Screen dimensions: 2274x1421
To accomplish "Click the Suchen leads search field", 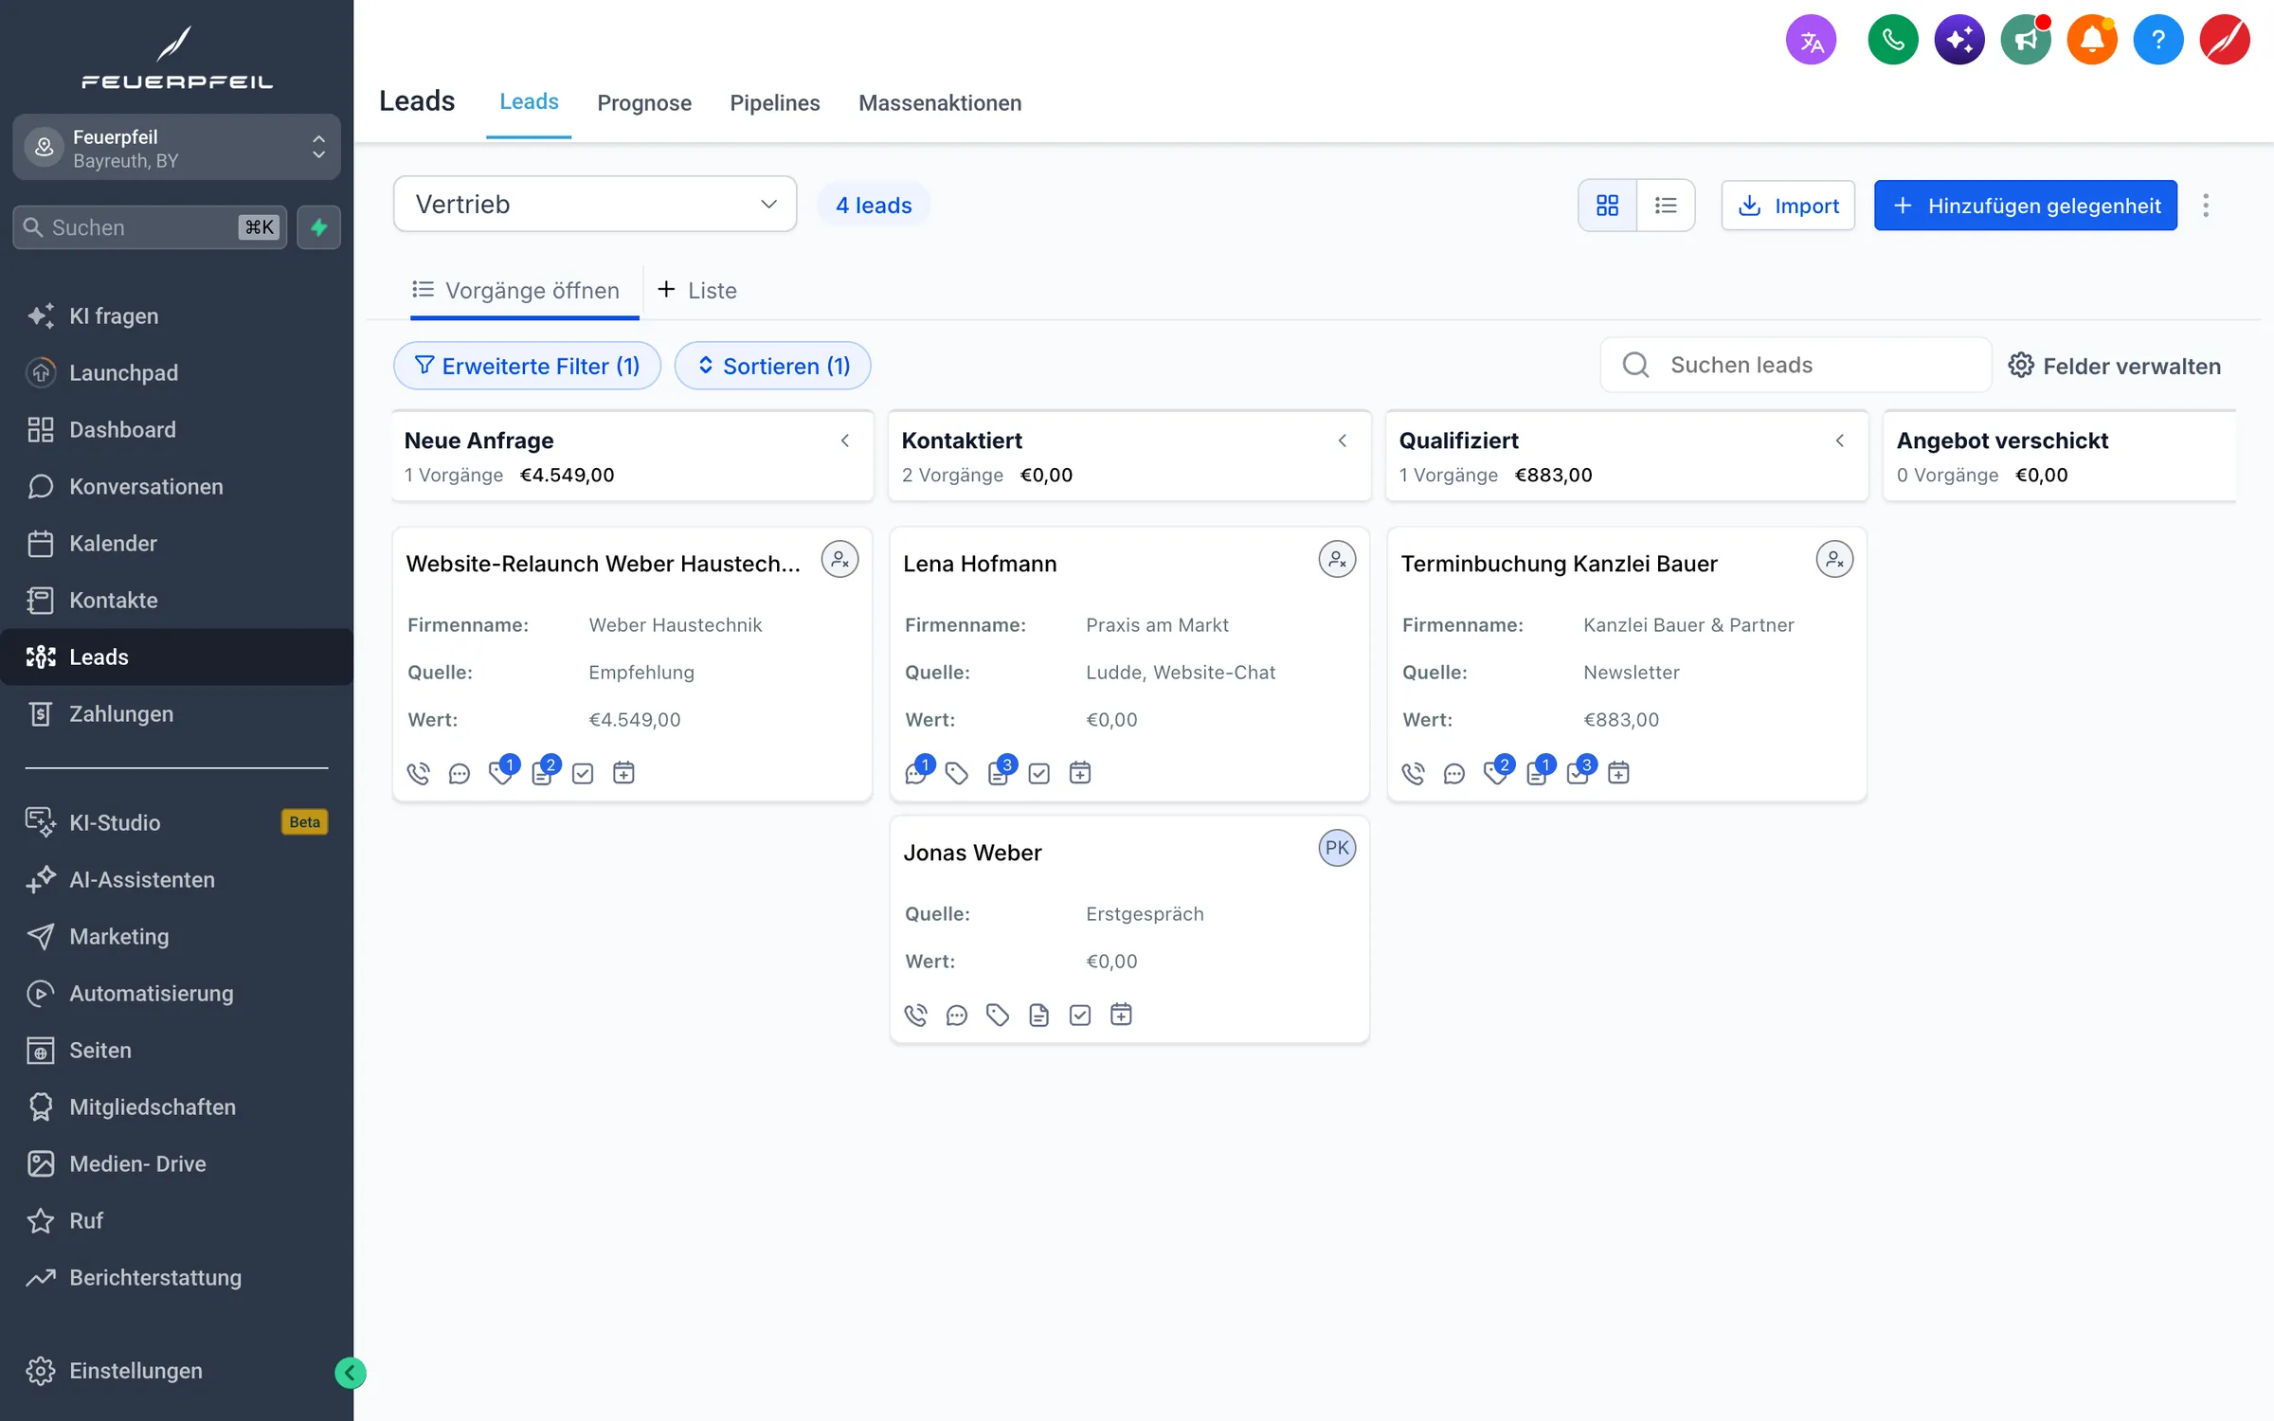I will coord(1796,365).
